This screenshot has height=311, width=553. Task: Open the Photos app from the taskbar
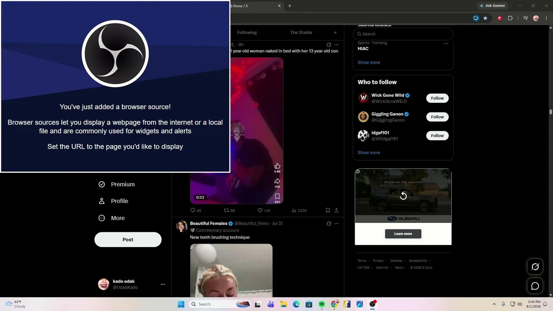coord(359,304)
